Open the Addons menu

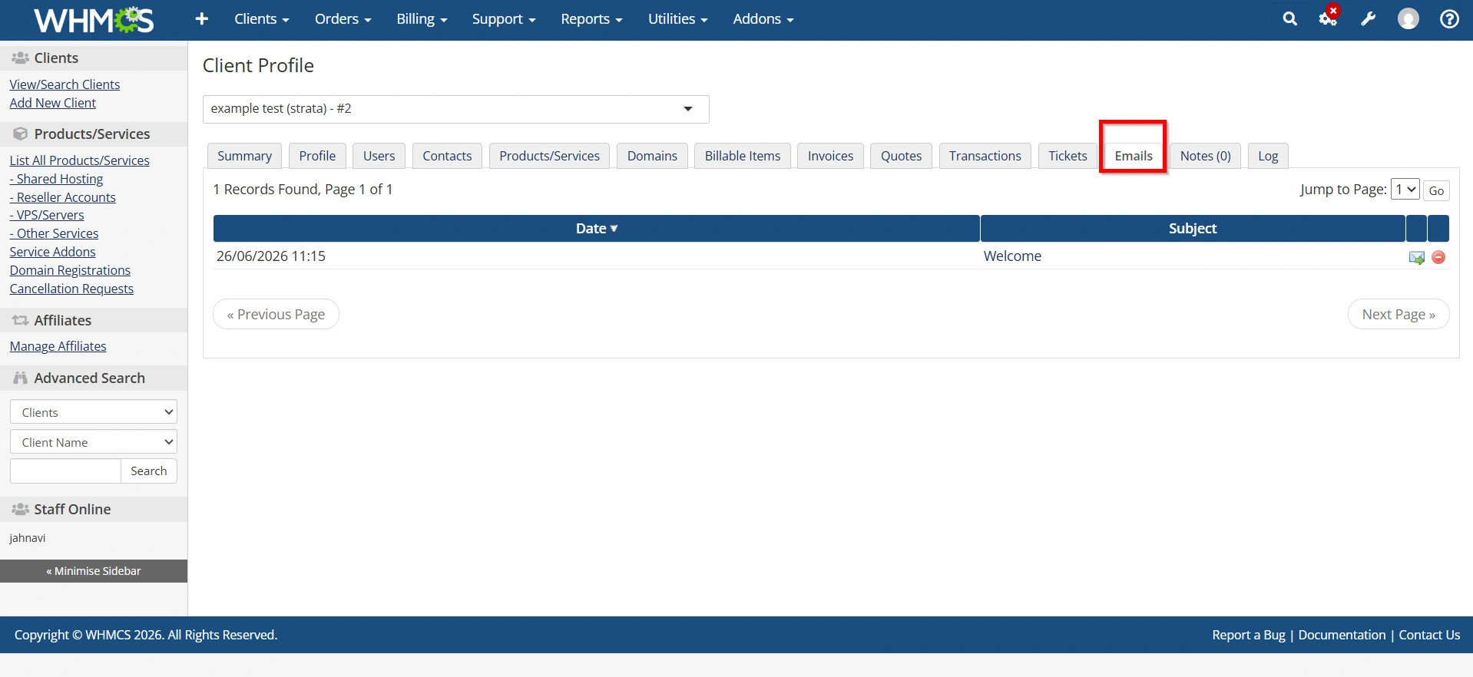click(763, 19)
